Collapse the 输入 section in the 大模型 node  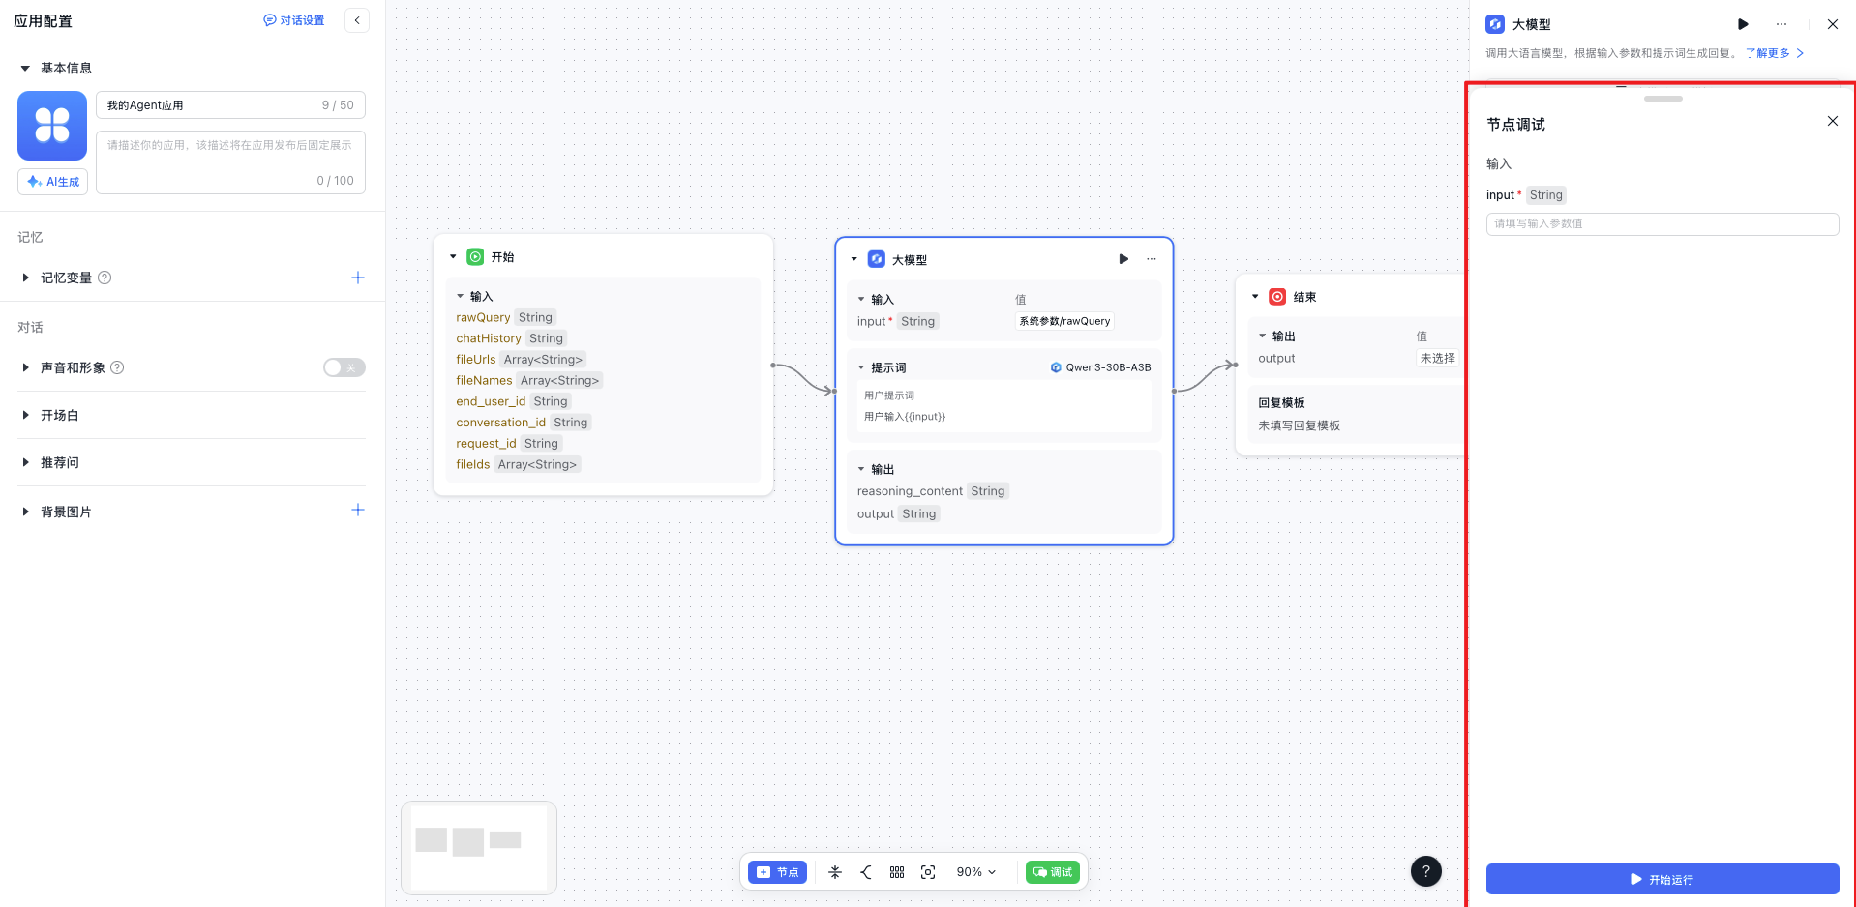coord(861,299)
